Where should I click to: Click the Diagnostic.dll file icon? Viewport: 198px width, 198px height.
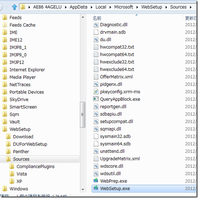(x=96, y=25)
